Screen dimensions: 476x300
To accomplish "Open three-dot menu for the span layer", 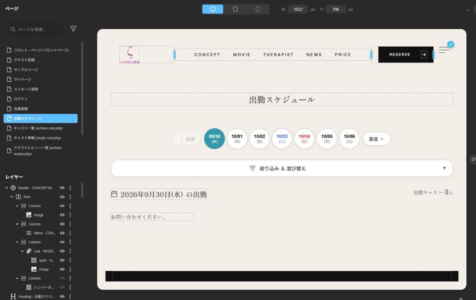I will (x=70, y=260).
